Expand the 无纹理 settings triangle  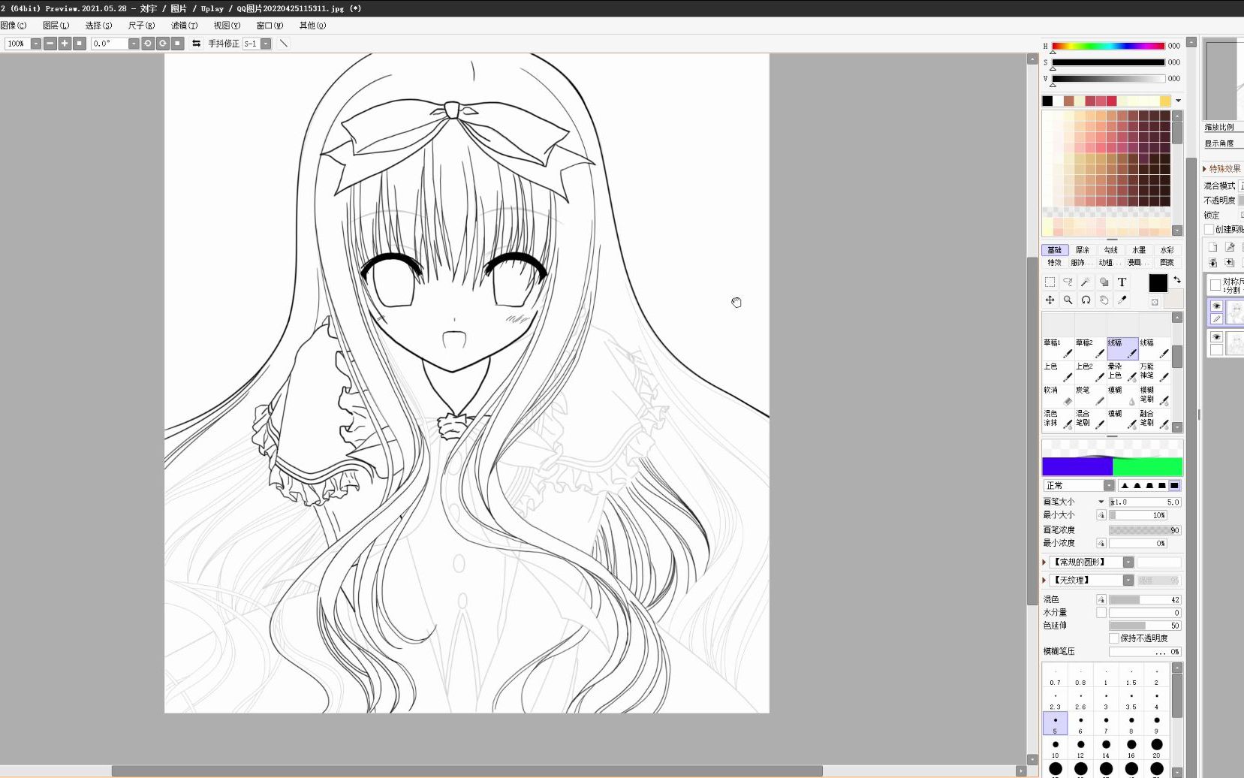click(x=1044, y=580)
